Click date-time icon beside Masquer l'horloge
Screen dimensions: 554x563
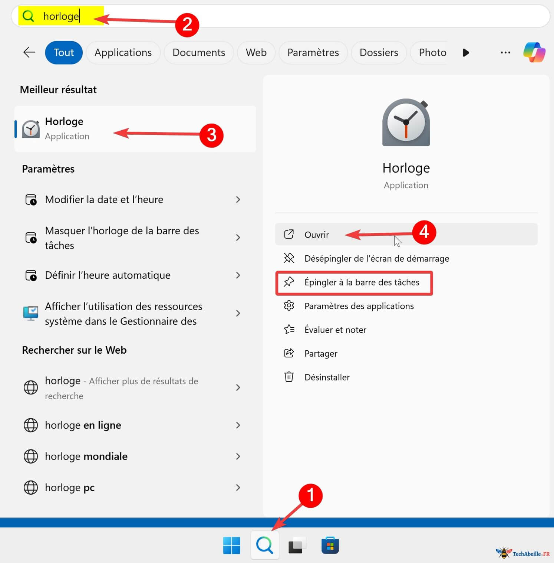coord(31,238)
